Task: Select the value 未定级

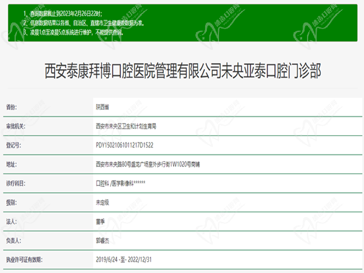Action: pos(103,203)
